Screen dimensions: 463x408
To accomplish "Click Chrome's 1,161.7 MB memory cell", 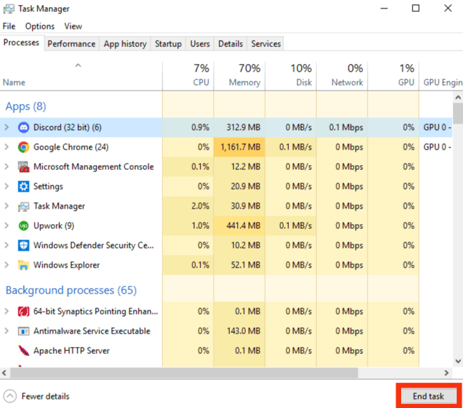I will click(x=240, y=147).
